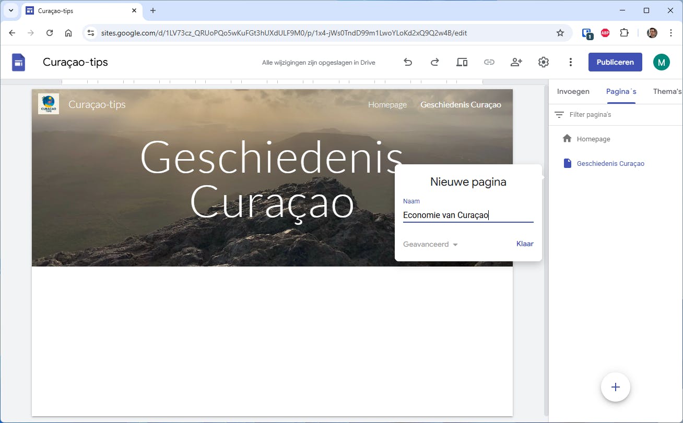Redo the last action
This screenshot has height=423, width=683.
pyautogui.click(x=434, y=62)
